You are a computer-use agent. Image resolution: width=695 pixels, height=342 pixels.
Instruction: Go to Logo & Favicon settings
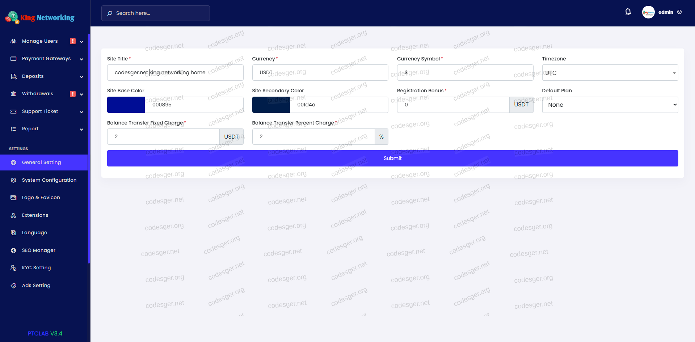point(41,198)
